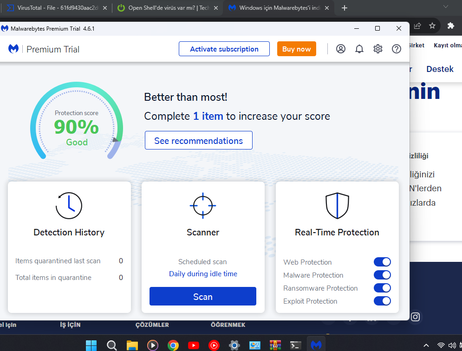The height and width of the screenshot is (351, 462).
Task: Open the media player taskbar icon
Action: pyautogui.click(x=153, y=345)
